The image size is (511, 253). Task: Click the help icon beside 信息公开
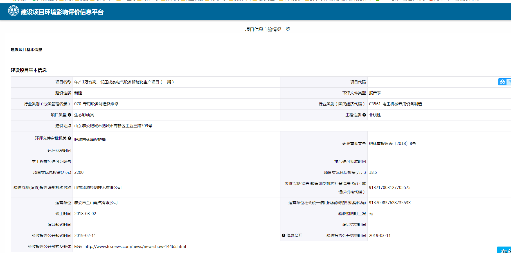pos(283,235)
